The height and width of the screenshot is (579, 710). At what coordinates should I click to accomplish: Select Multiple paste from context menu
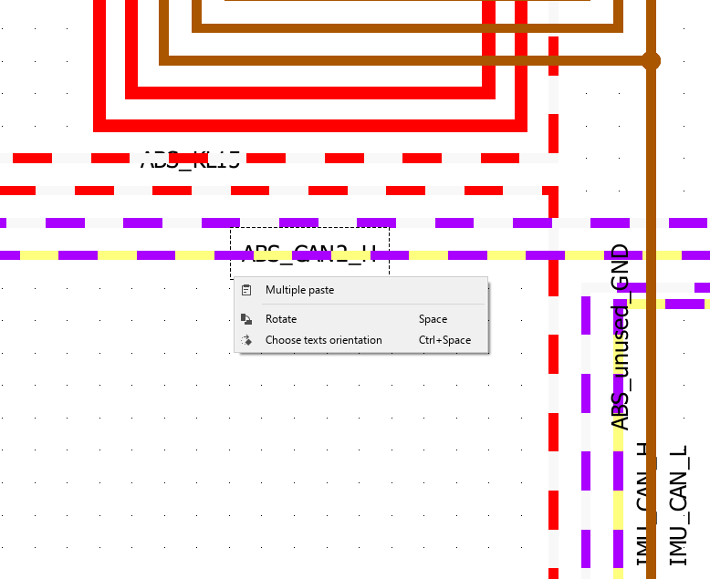pos(299,290)
